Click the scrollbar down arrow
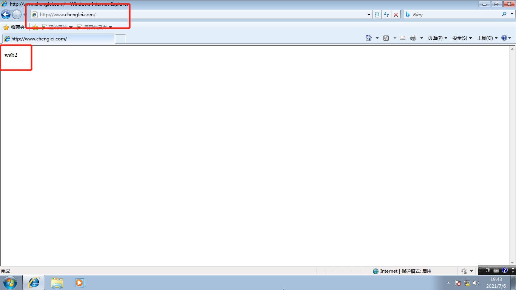The width and height of the screenshot is (516, 290). (x=513, y=263)
